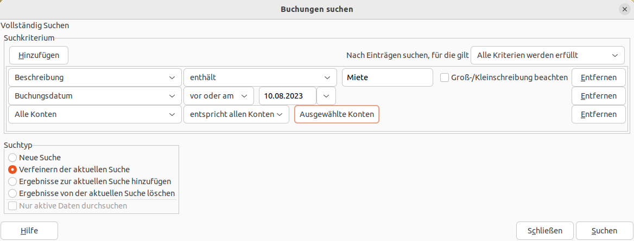Click the date field showing 10.08.2023
Viewport: 634px width, 241px height.
click(x=288, y=96)
